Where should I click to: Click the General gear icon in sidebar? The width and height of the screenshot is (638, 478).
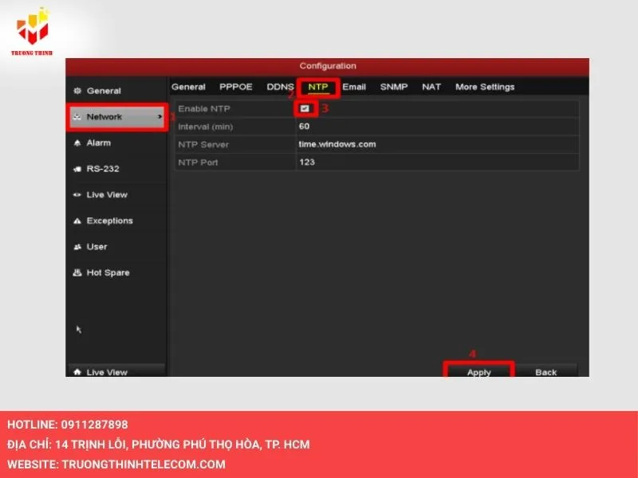[x=77, y=91]
